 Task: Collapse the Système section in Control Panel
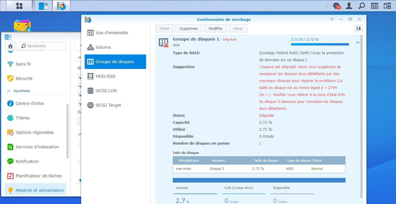click(x=9, y=91)
